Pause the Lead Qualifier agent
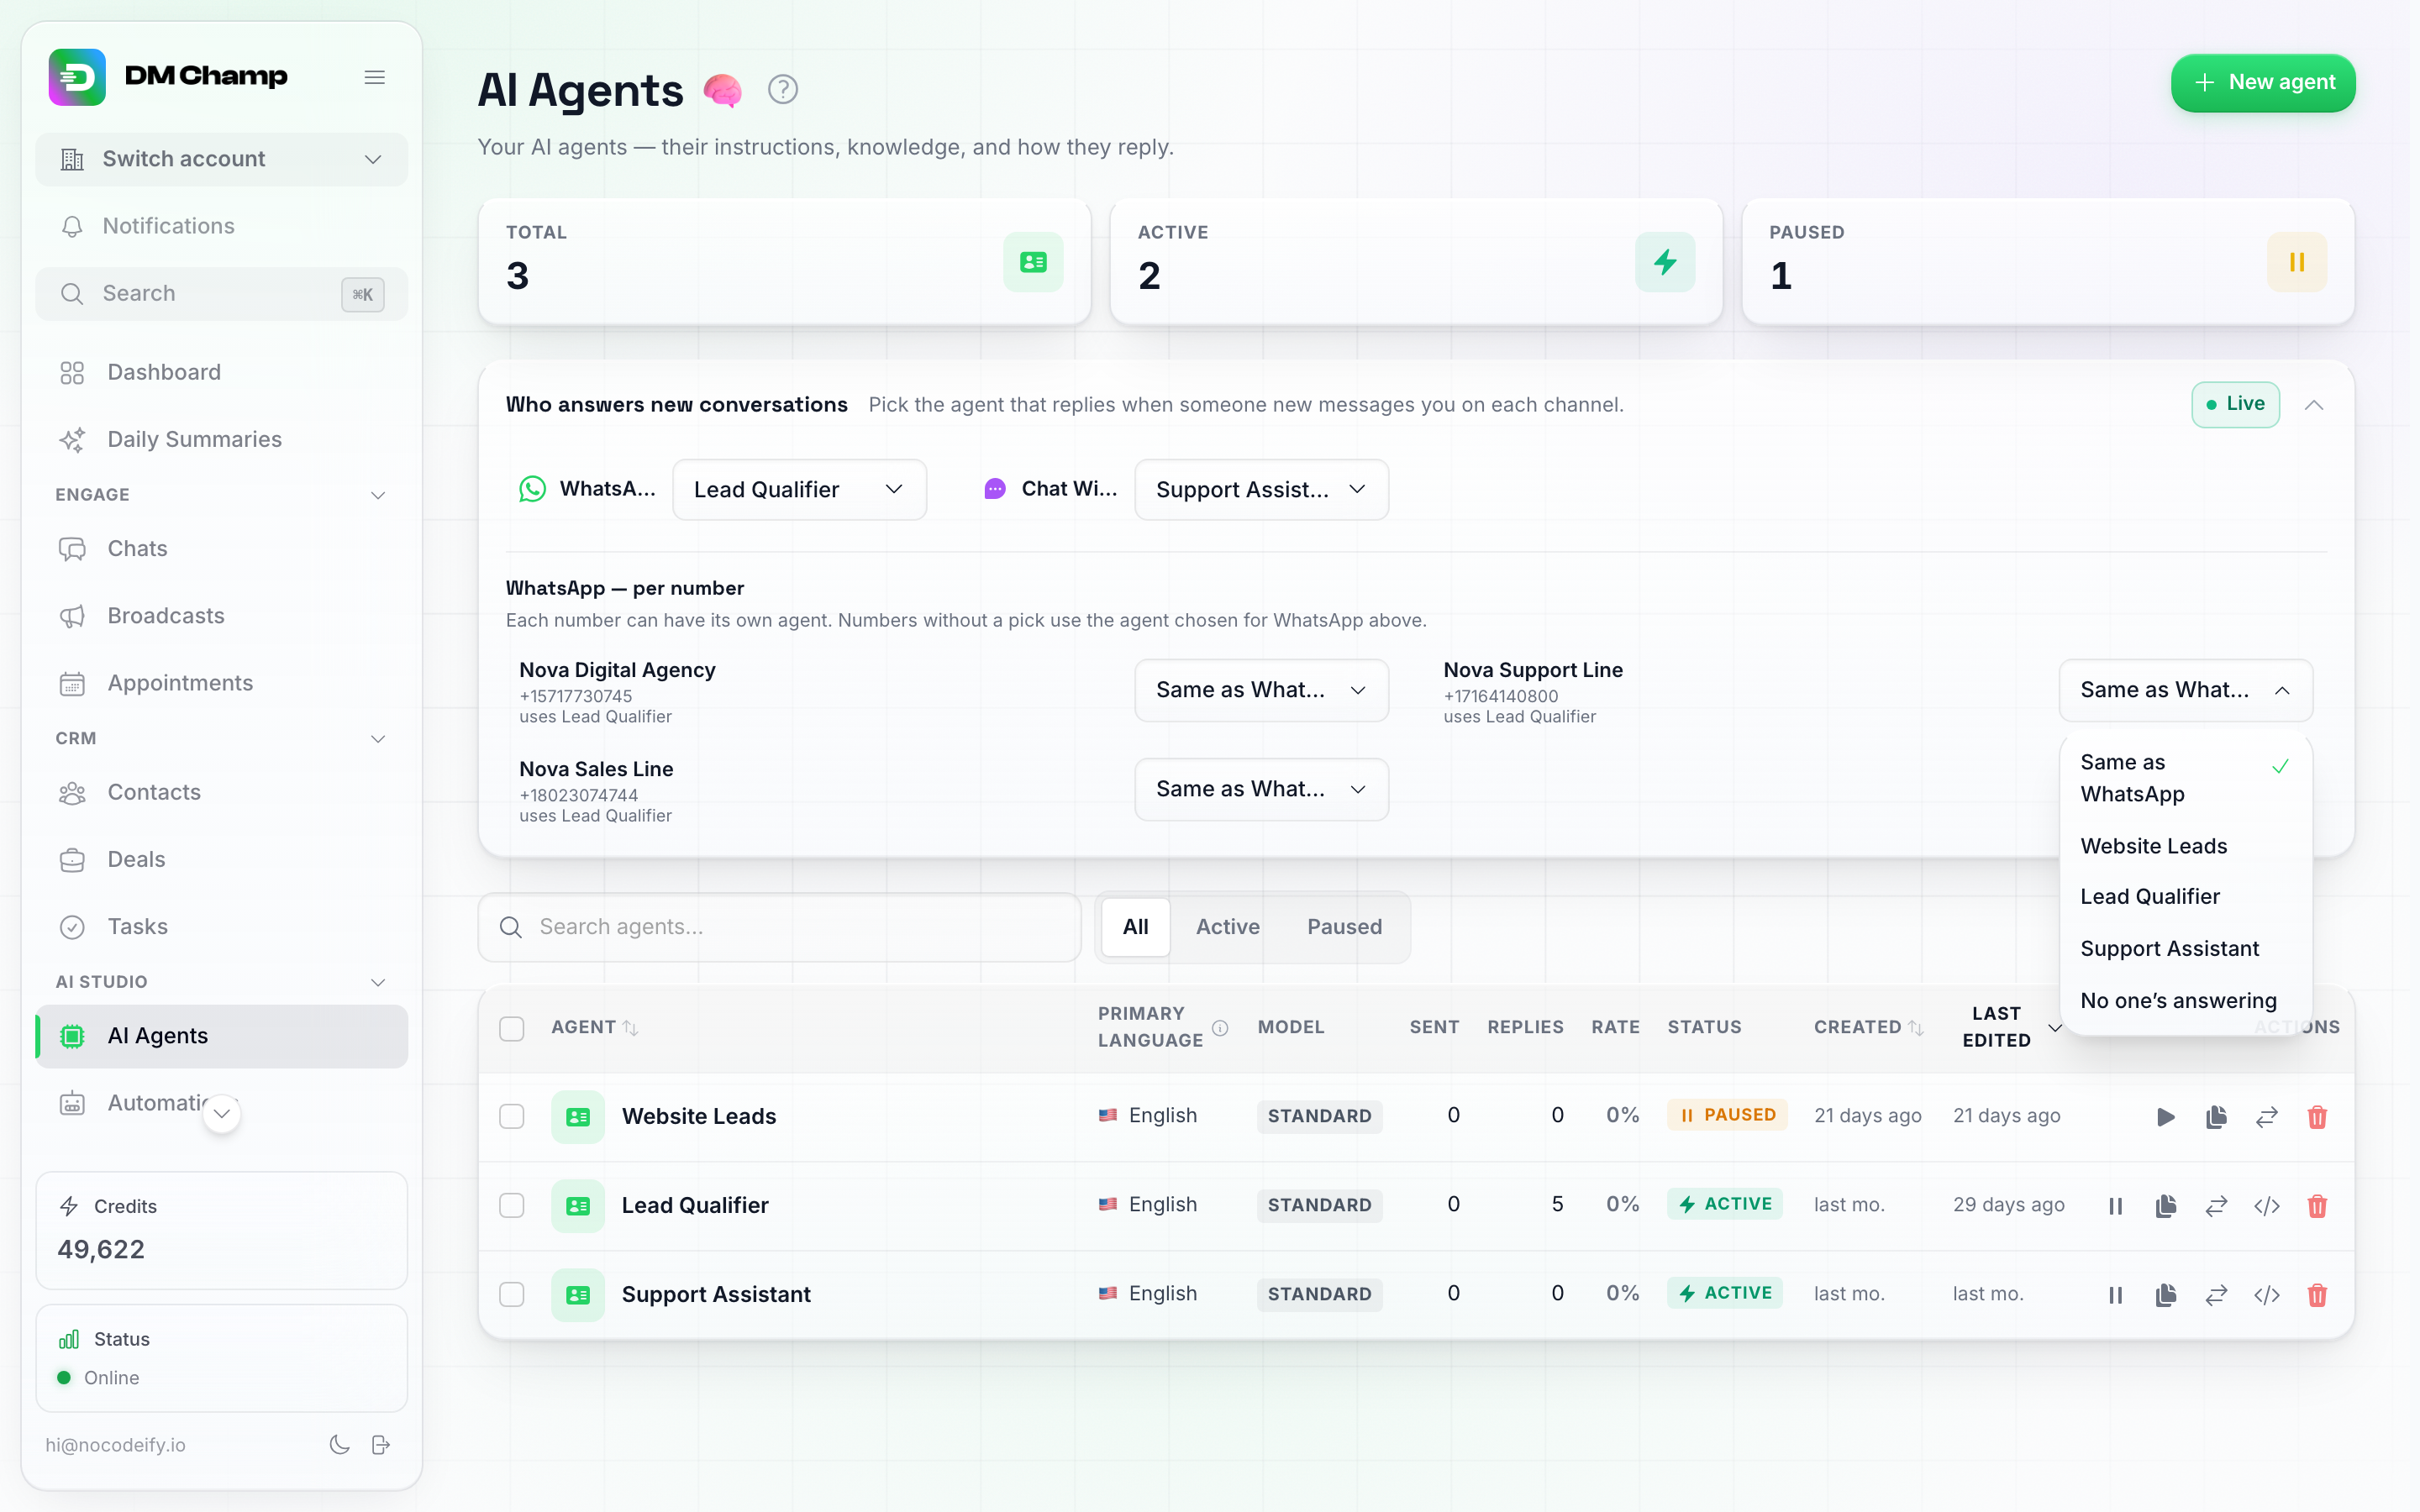This screenshot has height=1512, width=2420. tap(2115, 1206)
